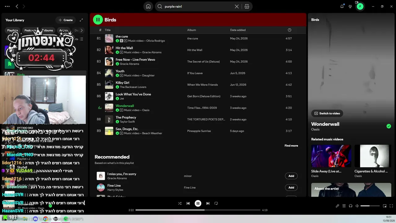Navigate forward with the right arrow
396x223 pixels.
tap(24, 6)
